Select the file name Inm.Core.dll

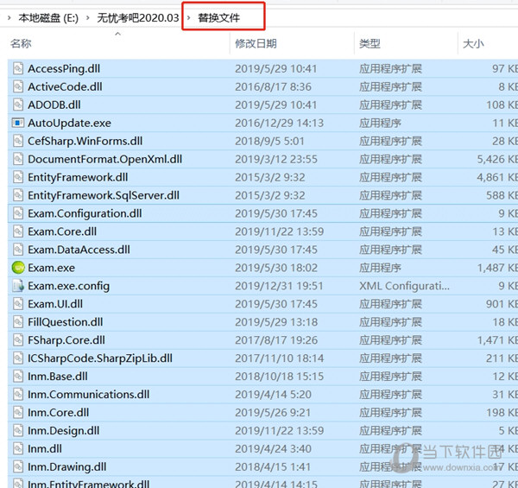click(58, 413)
